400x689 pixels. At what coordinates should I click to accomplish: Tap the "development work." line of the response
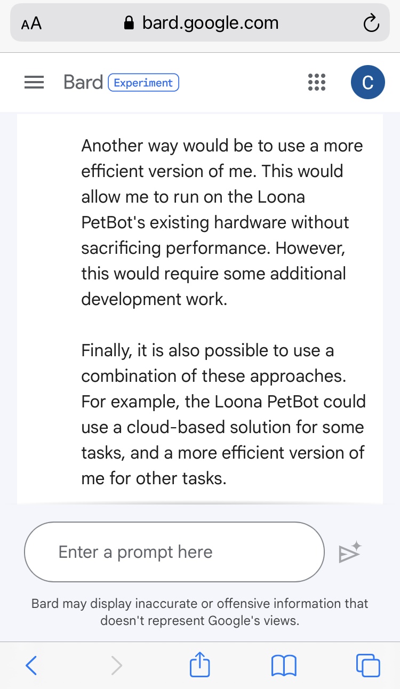click(x=154, y=299)
